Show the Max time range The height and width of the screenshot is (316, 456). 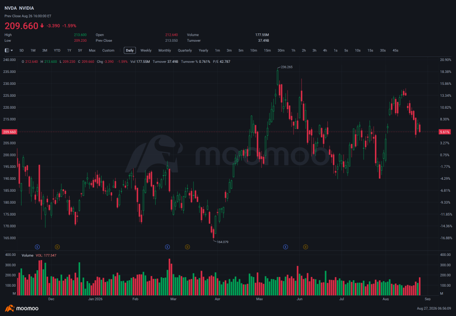92,50
